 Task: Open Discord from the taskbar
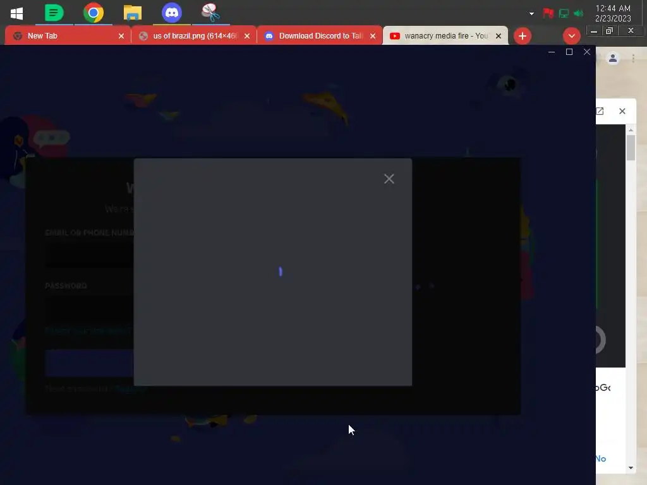[172, 13]
